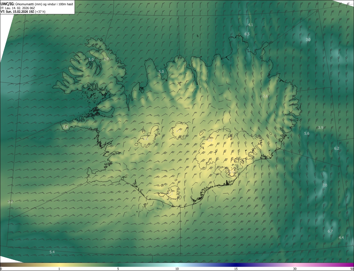Click the color scale at tick 5
This screenshot has width=354, height=271.
click(118, 269)
